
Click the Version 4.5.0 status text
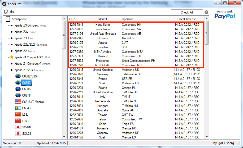12,143
